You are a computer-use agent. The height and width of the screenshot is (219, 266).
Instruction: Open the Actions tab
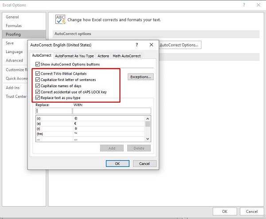103,56
